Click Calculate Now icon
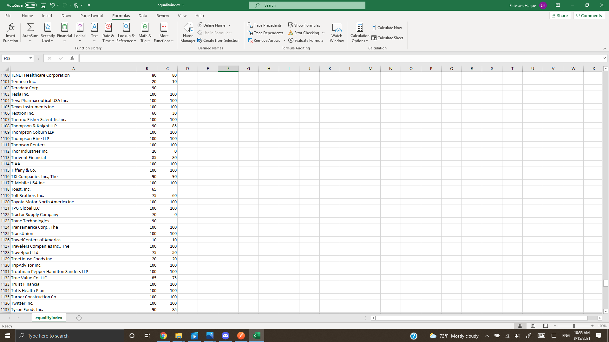The width and height of the screenshot is (609, 342). tap(374, 28)
